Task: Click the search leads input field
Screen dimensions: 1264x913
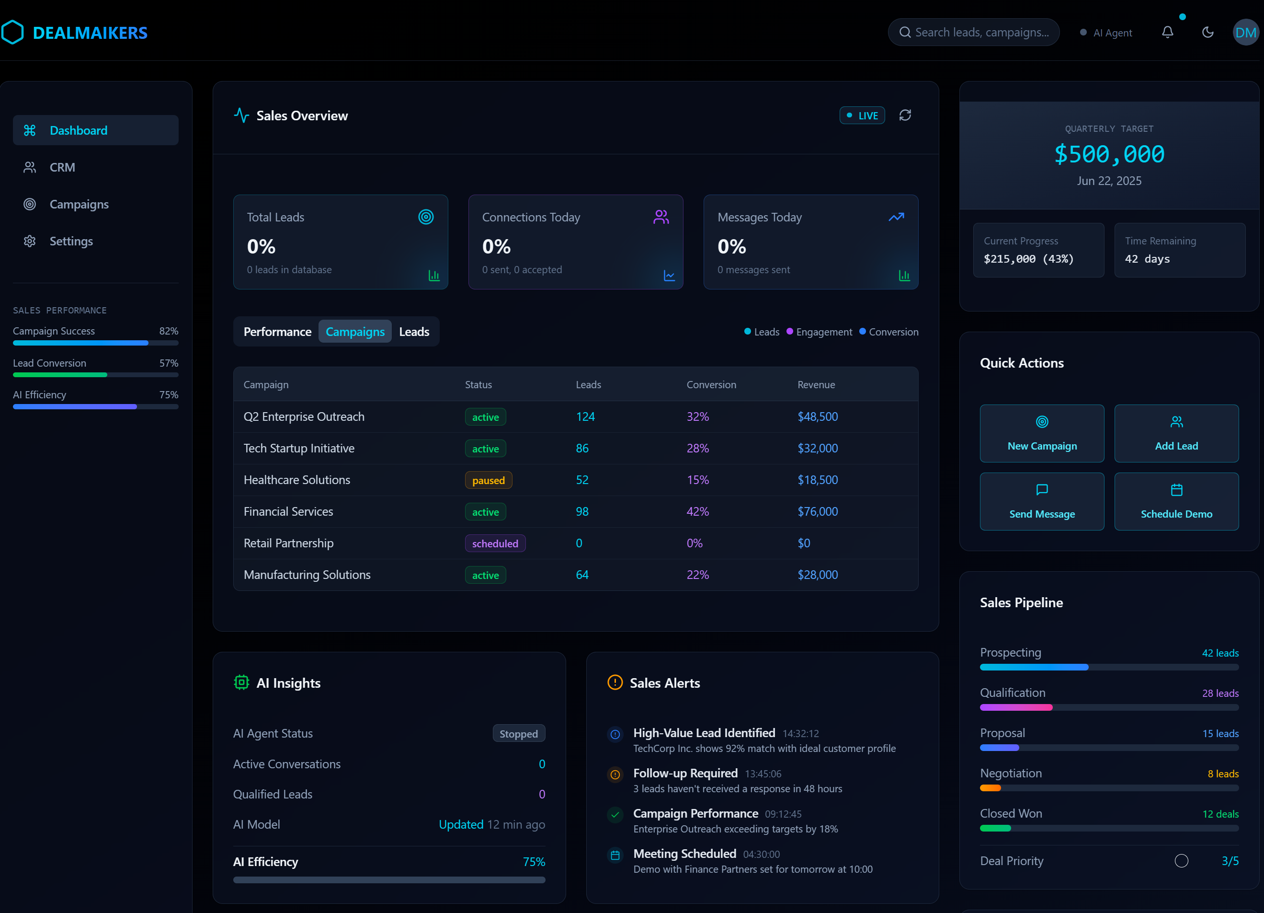Action: click(981, 32)
